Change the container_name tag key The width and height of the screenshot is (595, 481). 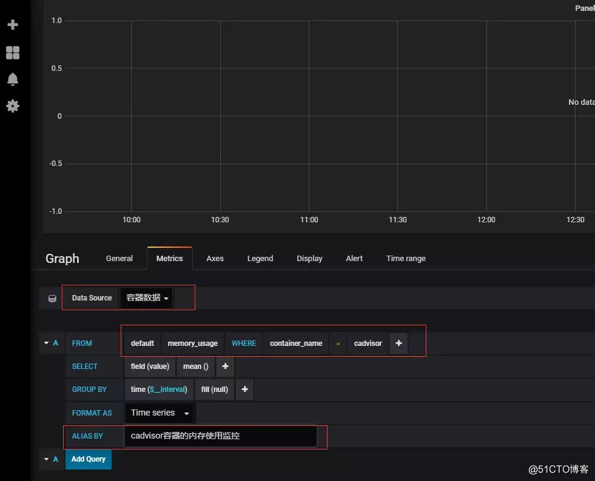(296, 343)
